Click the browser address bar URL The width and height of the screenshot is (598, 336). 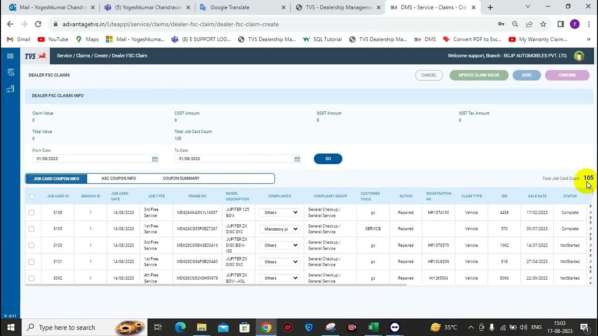[x=171, y=24]
